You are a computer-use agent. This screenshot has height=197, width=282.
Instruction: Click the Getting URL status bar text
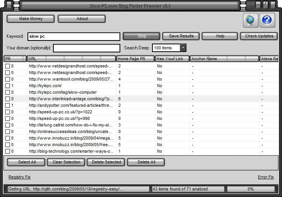[x=66, y=189]
